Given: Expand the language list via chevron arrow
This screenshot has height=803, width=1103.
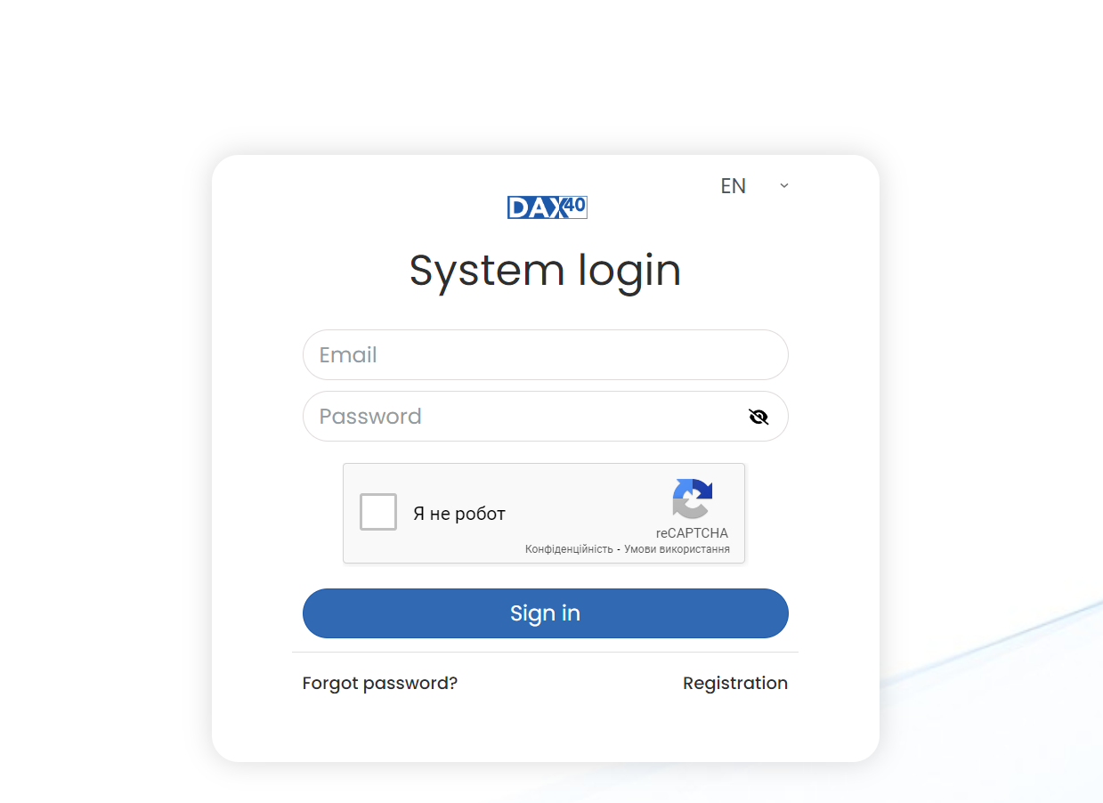Looking at the screenshot, I should click(784, 185).
